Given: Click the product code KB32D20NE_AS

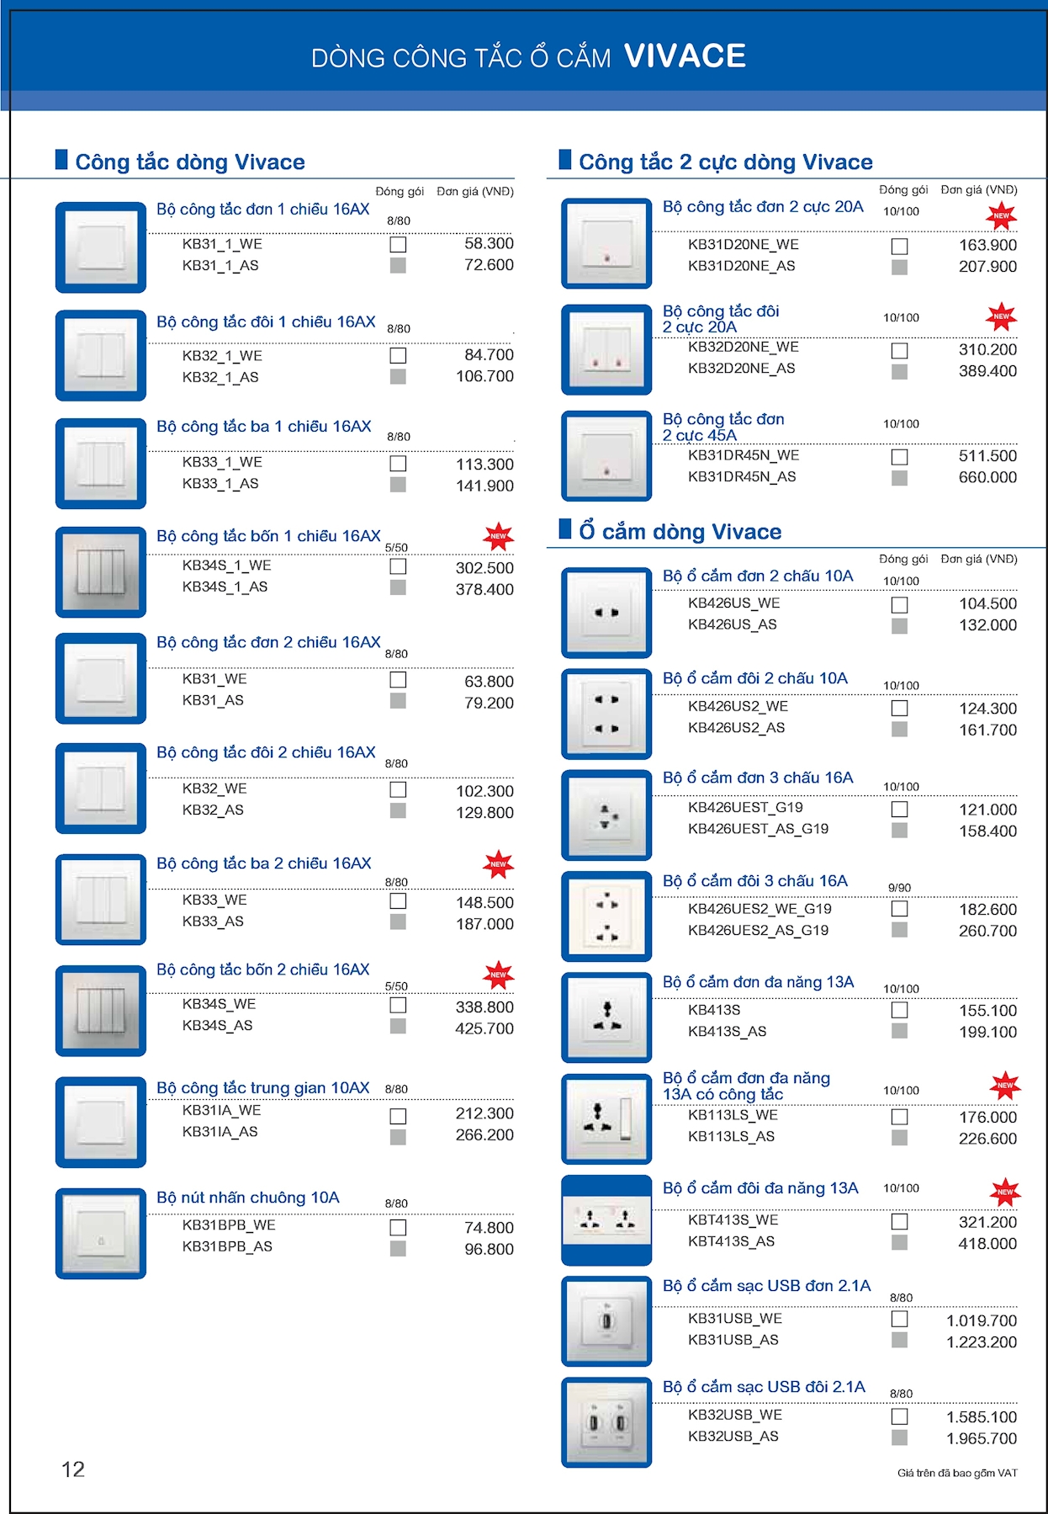Looking at the screenshot, I should pyautogui.click(x=741, y=368).
